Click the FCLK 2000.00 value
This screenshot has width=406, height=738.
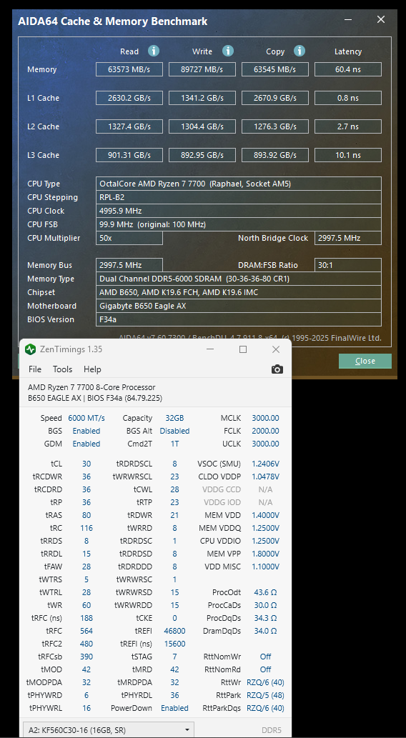point(265,431)
